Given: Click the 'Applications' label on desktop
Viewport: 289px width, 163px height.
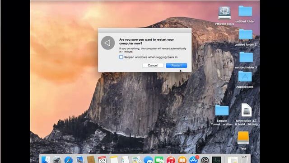Looking at the screenshot, I should point(245,87).
